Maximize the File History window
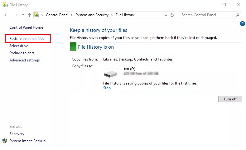Viewport: 246px width, 150px height. point(224,5)
